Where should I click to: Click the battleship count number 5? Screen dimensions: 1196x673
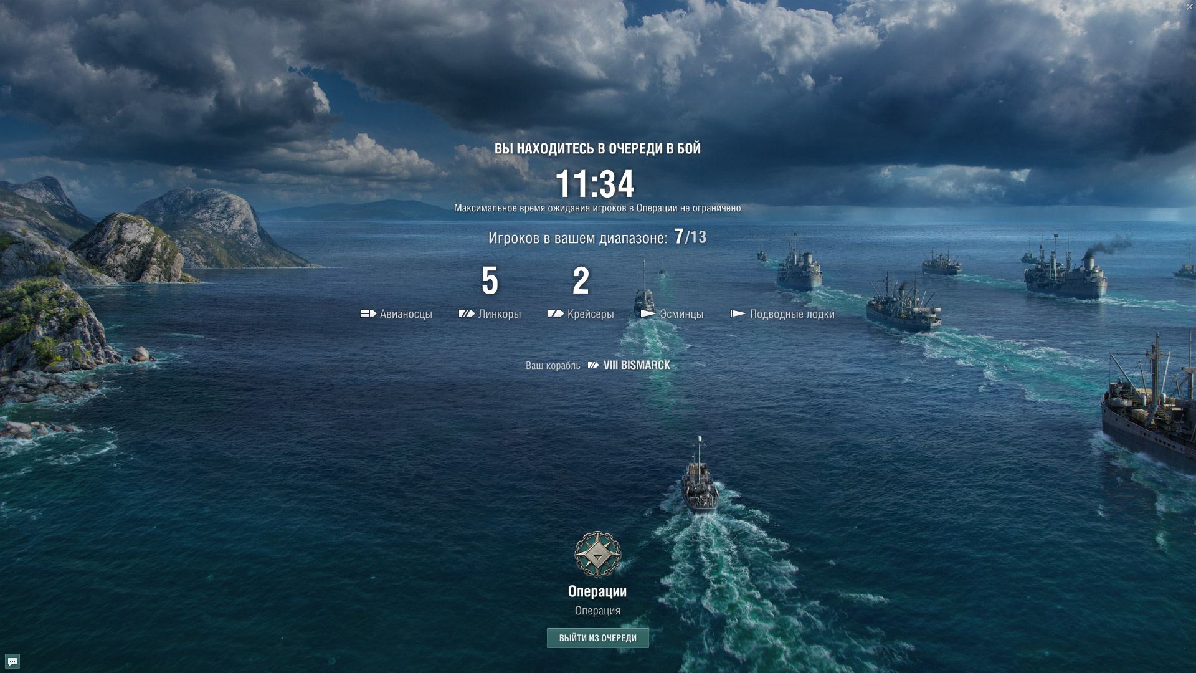coord(490,280)
